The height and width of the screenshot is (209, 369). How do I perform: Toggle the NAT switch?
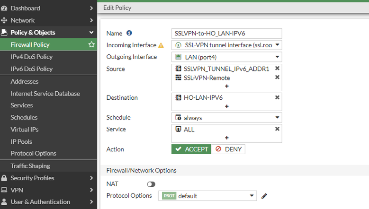pos(151,184)
